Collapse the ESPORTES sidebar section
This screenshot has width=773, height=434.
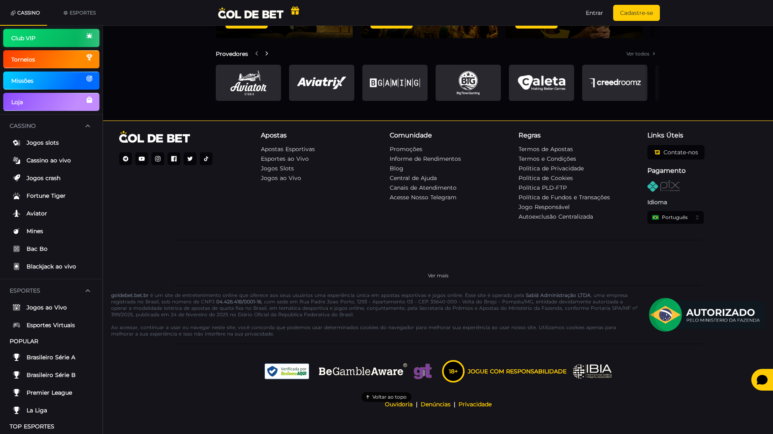point(88,291)
